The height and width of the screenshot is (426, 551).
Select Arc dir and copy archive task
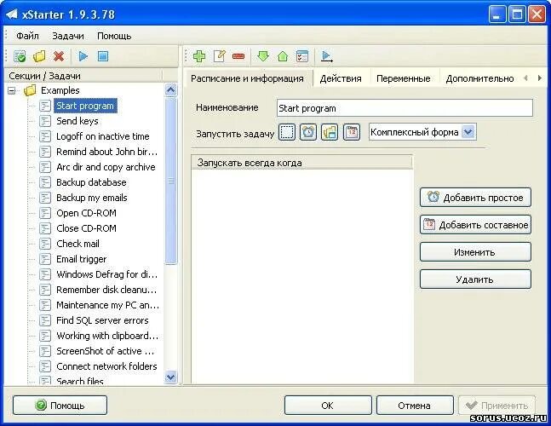[106, 167]
